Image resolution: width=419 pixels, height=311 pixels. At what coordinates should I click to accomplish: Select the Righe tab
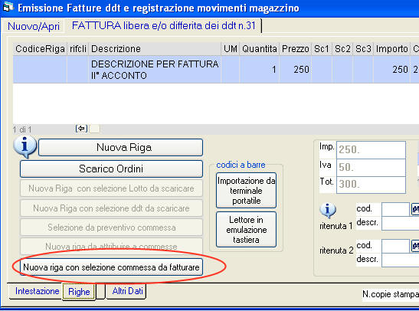pyautogui.click(x=79, y=292)
